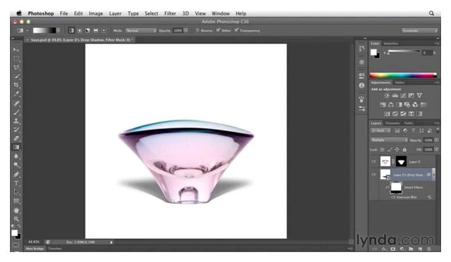Image resolution: width=451 pixels, height=262 pixels.
Task: Switch to the Channels tab
Action: [x=393, y=123]
